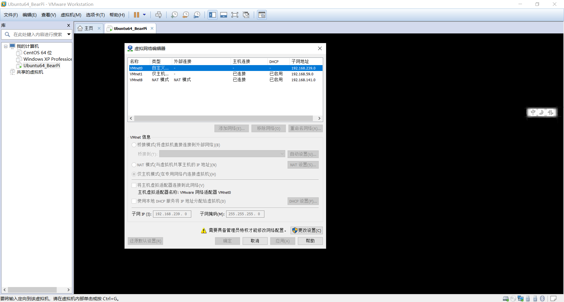564x302 pixels.
Task: Click the full screen mode icon
Action: coord(235,15)
